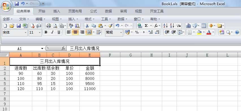The height and width of the screenshot is (111, 241).
Task: Select row 7 header
Action: coord(5,93)
